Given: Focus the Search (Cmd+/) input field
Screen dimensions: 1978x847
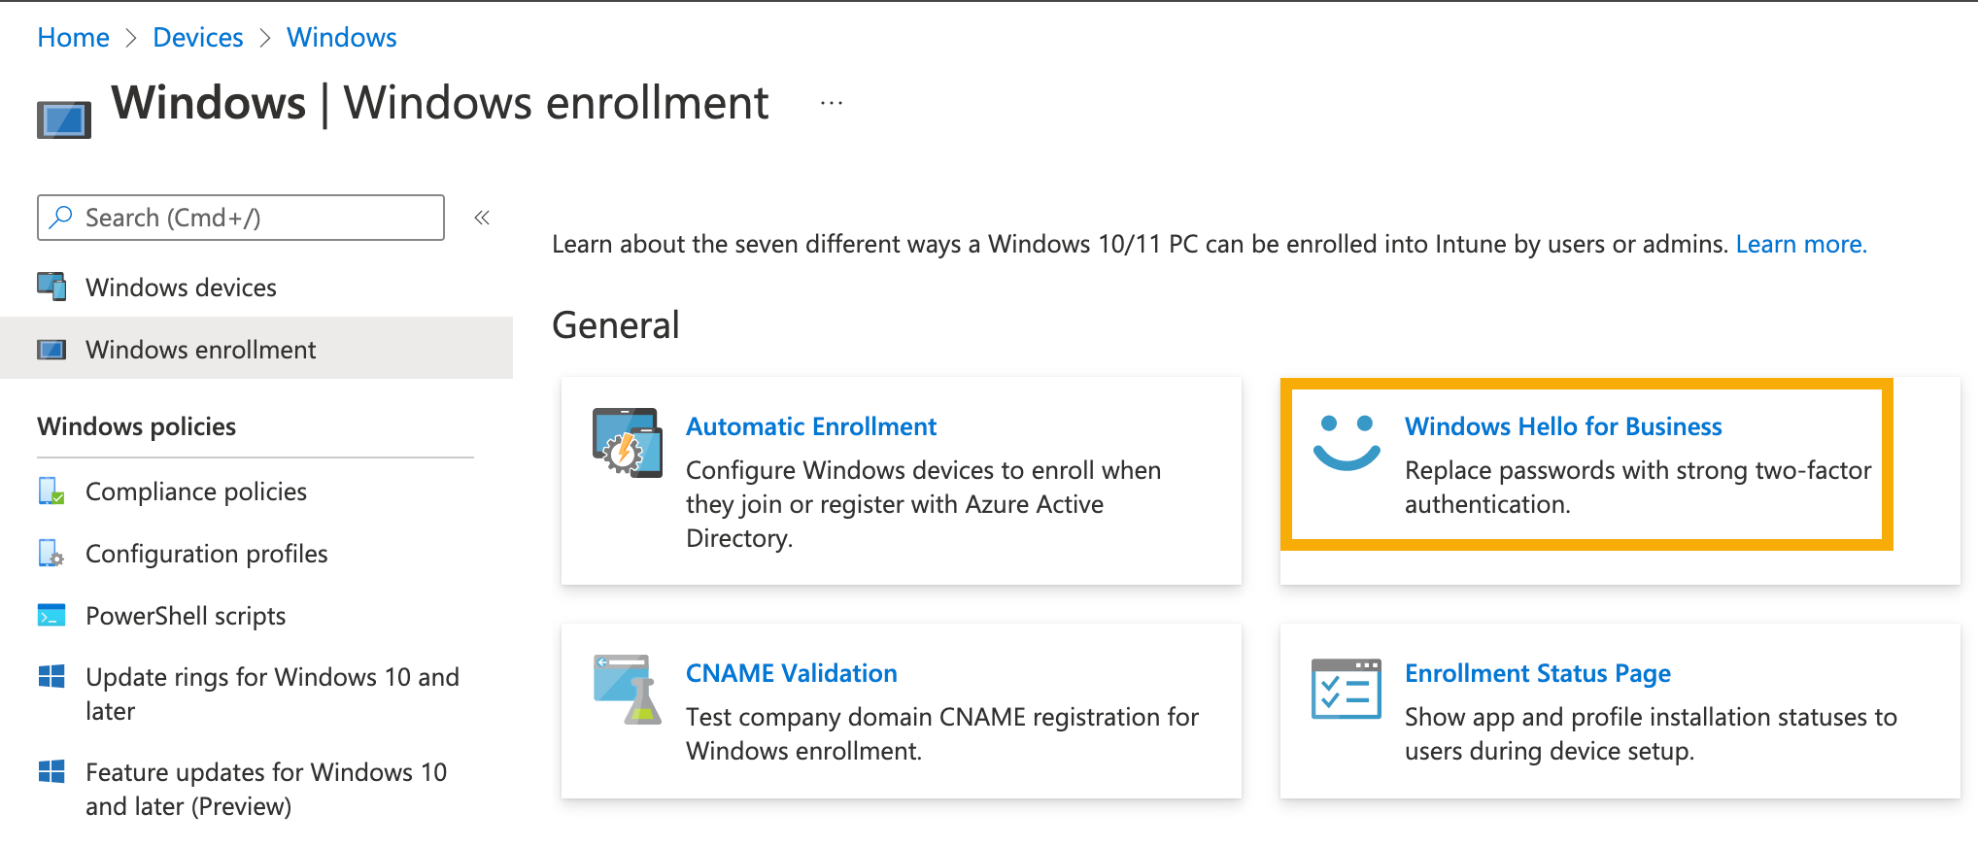Looking at the screenshot, I should (253, 218).
